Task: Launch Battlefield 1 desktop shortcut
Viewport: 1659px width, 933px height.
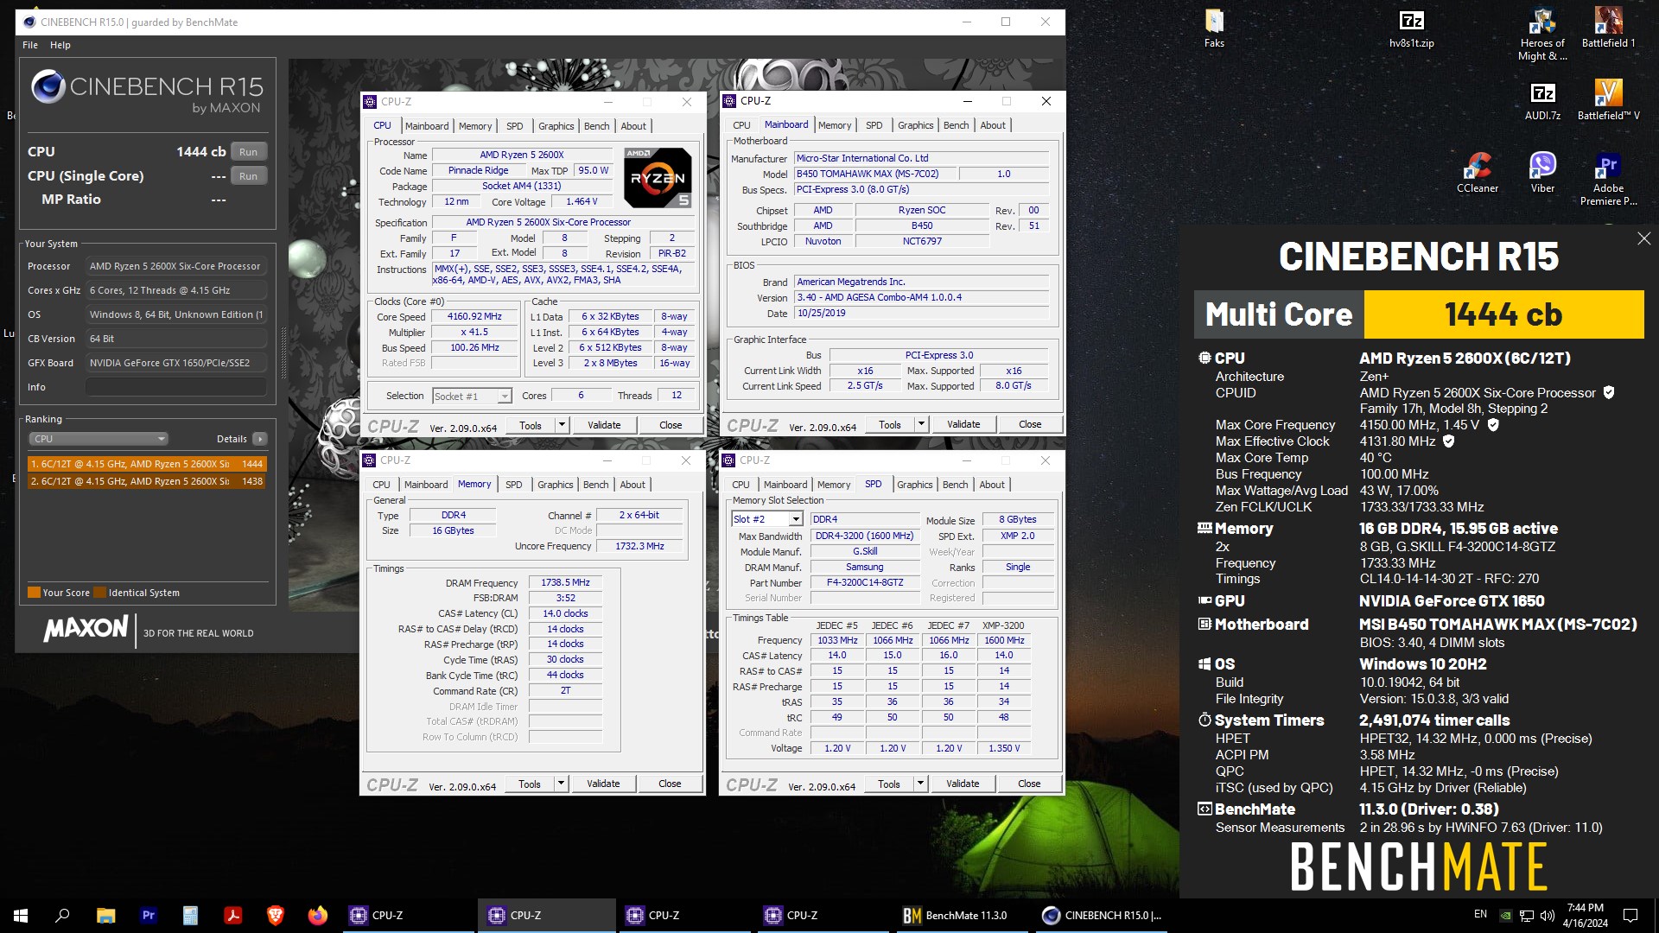Action: coord(1608,28)
